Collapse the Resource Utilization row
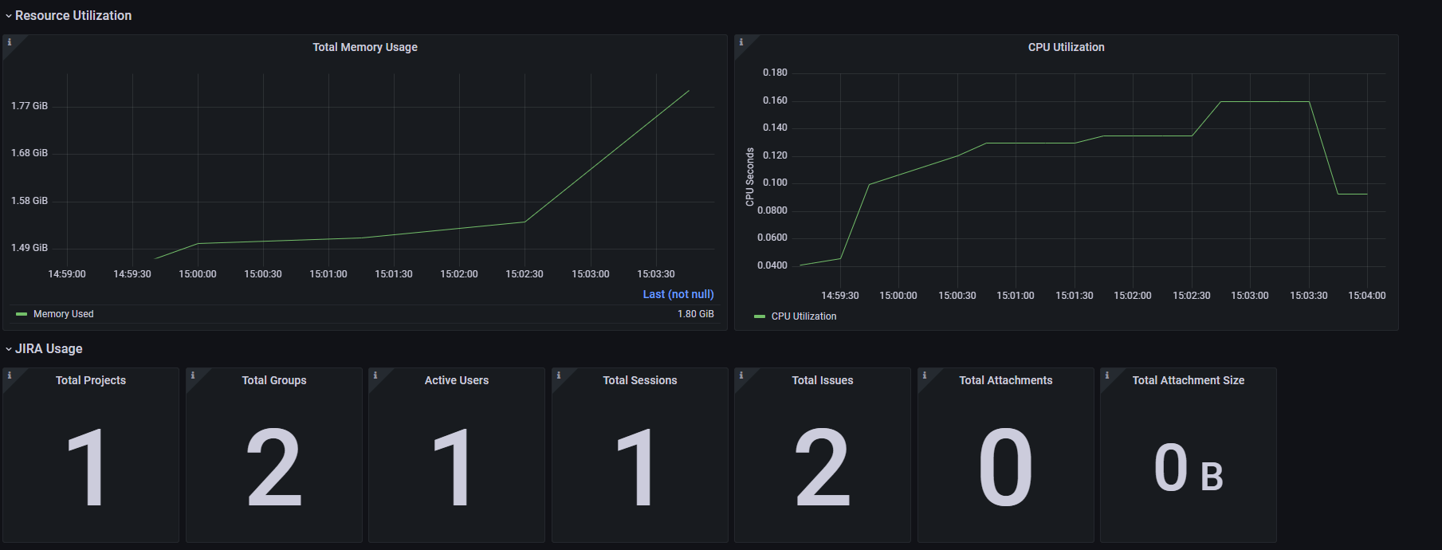Screen dimensions: 1442x550 tap(69, 15)
